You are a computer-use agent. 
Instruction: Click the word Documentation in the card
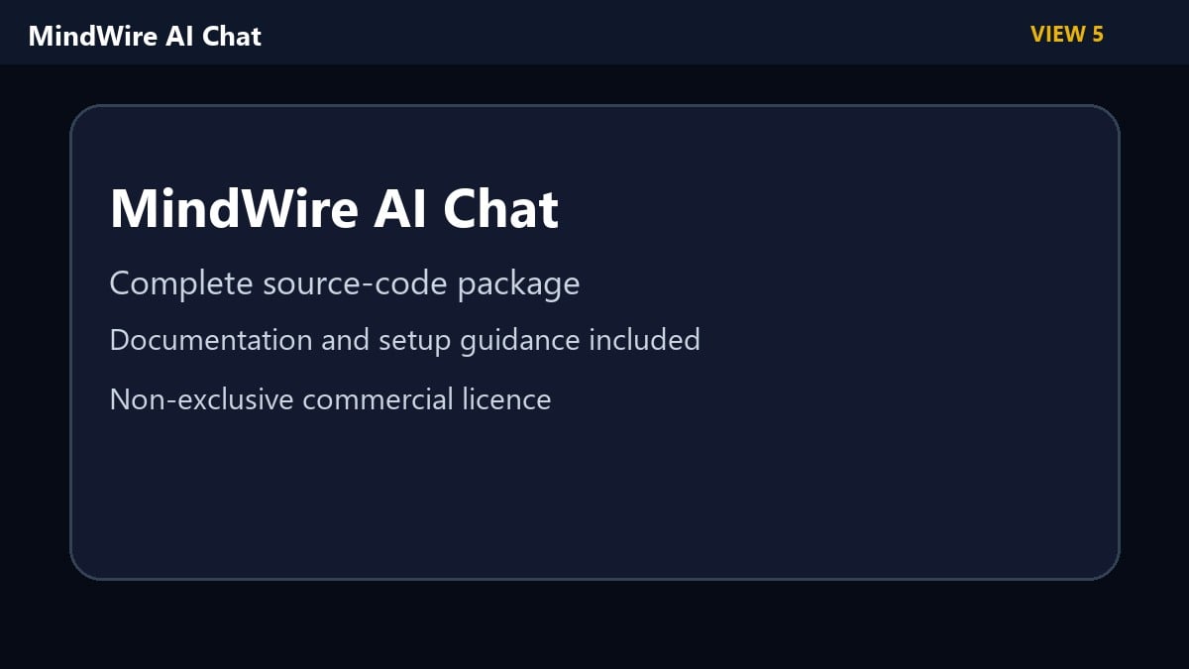coord(211,340)
